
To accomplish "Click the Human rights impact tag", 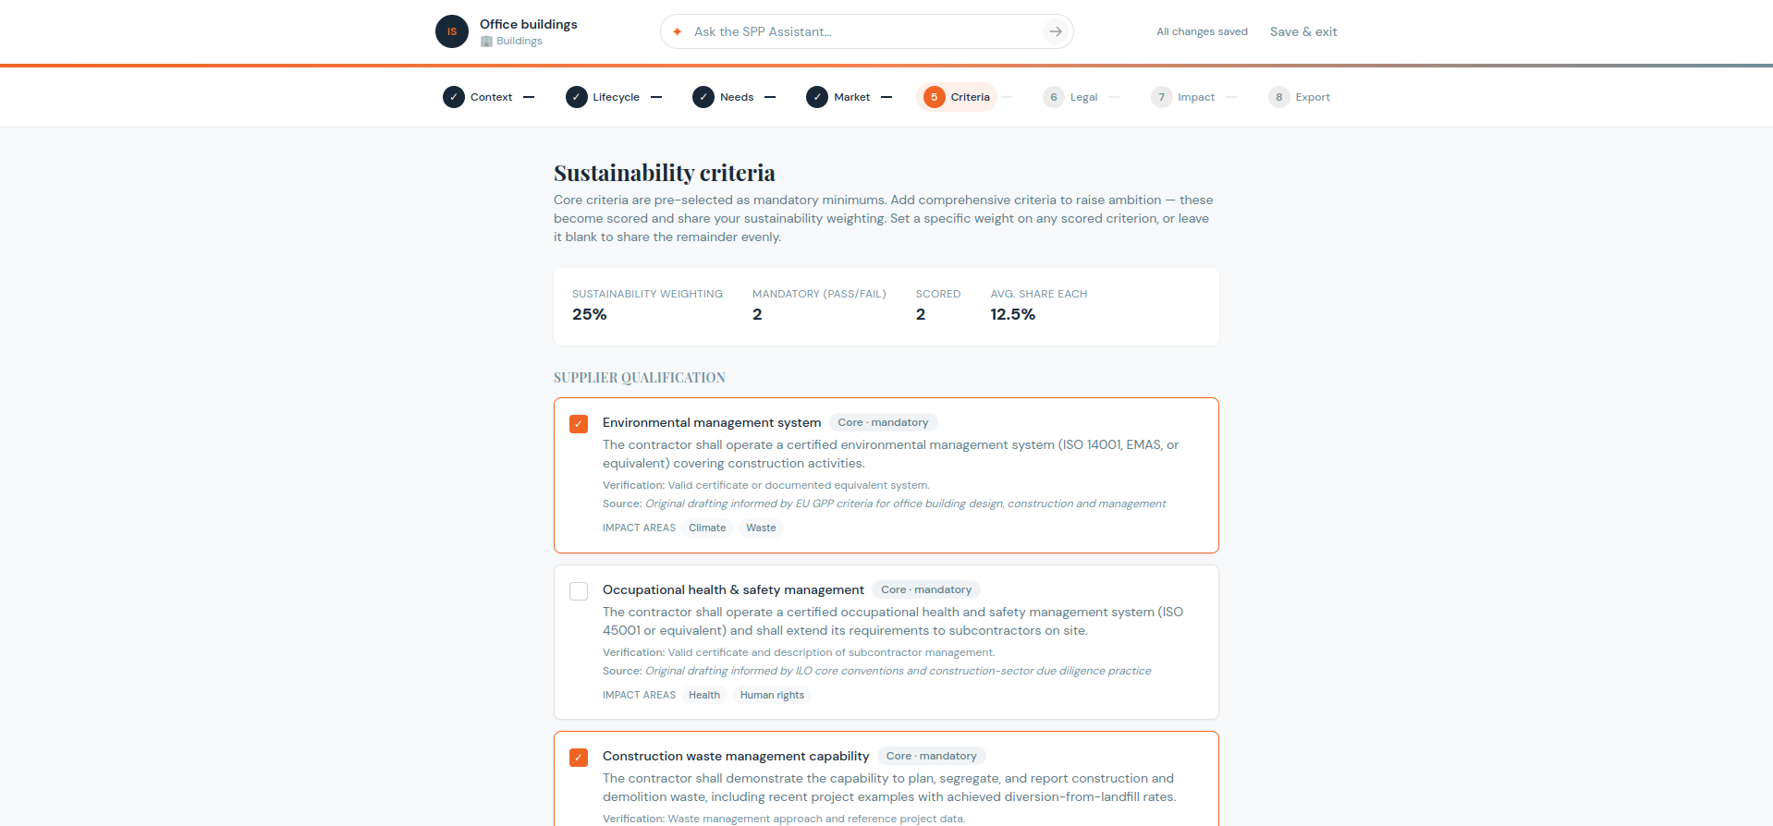I will (x=772, y=695).
